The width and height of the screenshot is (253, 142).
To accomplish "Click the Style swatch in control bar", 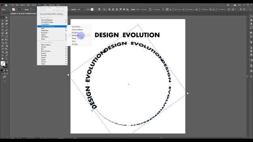I will pos(92,9).
